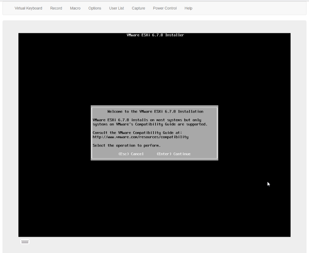Viewport: 309px width, 253px height.
Task: Click the vmware.com compatibility URL text
Action: [141, 137]
